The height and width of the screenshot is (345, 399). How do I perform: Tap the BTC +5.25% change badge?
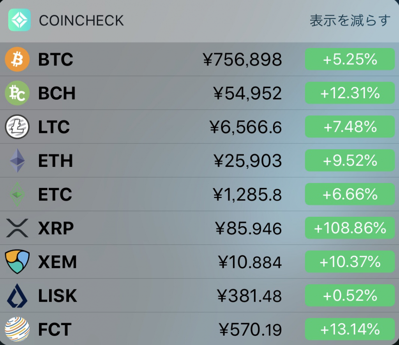(350, 59)
